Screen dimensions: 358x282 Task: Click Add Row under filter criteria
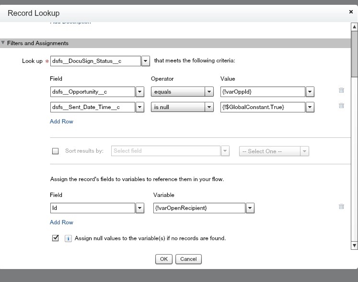[61, 122]
